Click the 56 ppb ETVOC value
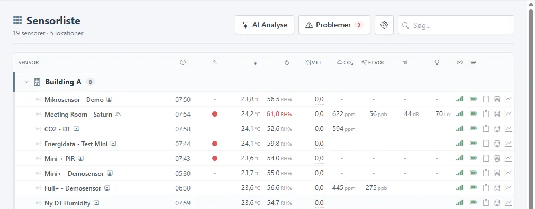Image resolution: width=535 pixels, height=209 pixels. click(378, 114)
